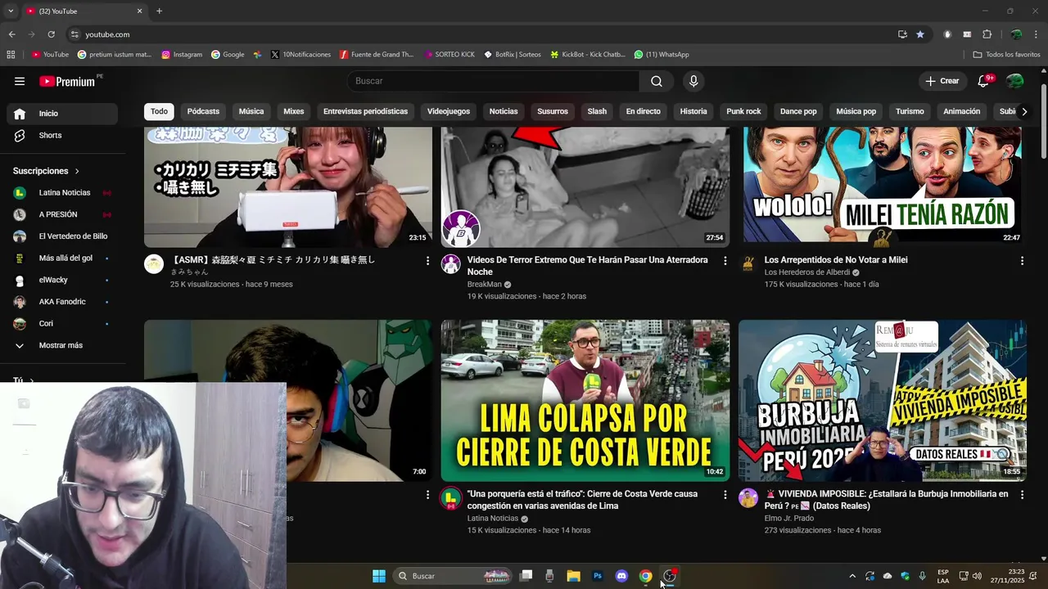Select the Música filter chip

[x=251, y=111]
